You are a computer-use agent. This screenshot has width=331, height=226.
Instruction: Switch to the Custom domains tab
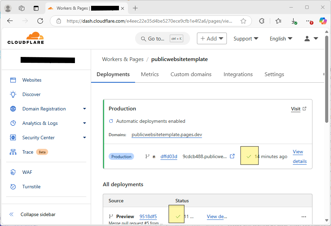point(191,74)
